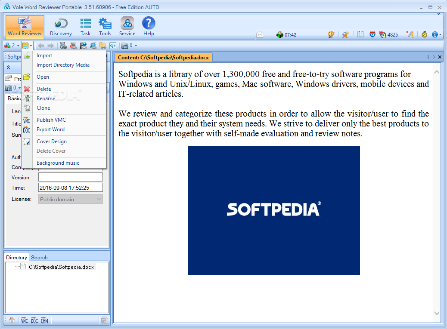Image resolution: width=447 pixels, height=329 pixels.
Task: Select Clone in the menu
Action: [43, 108]
